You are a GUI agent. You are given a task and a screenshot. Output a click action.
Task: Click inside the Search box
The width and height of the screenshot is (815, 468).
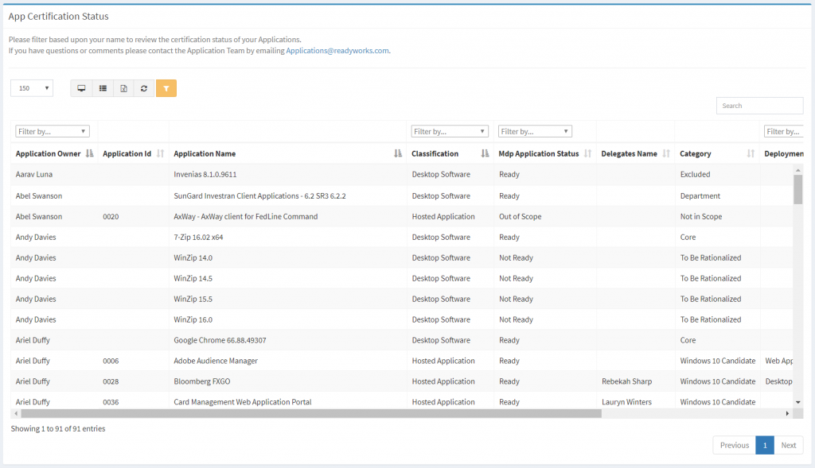click(758, 105)
